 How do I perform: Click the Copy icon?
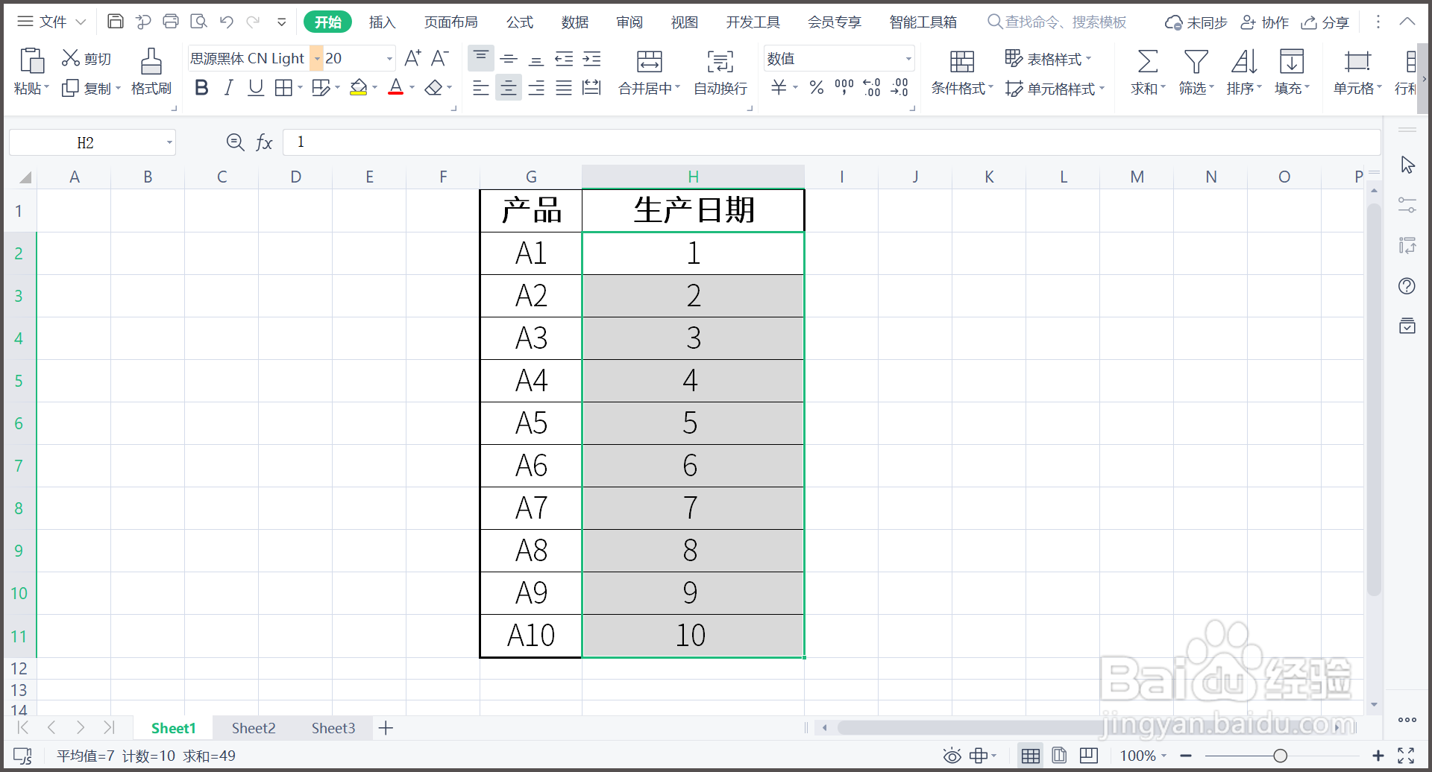point(70,88)
